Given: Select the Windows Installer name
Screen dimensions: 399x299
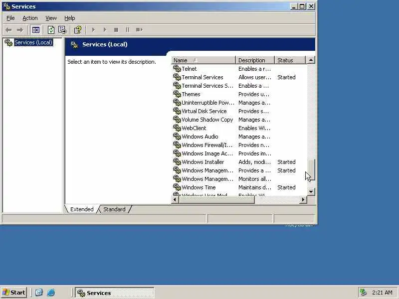Looking at the screenshot, I should point(203,162).
